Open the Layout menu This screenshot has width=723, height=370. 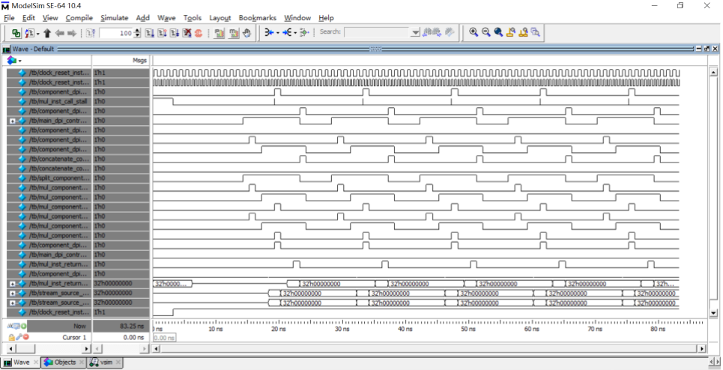(x=220, y=18)
